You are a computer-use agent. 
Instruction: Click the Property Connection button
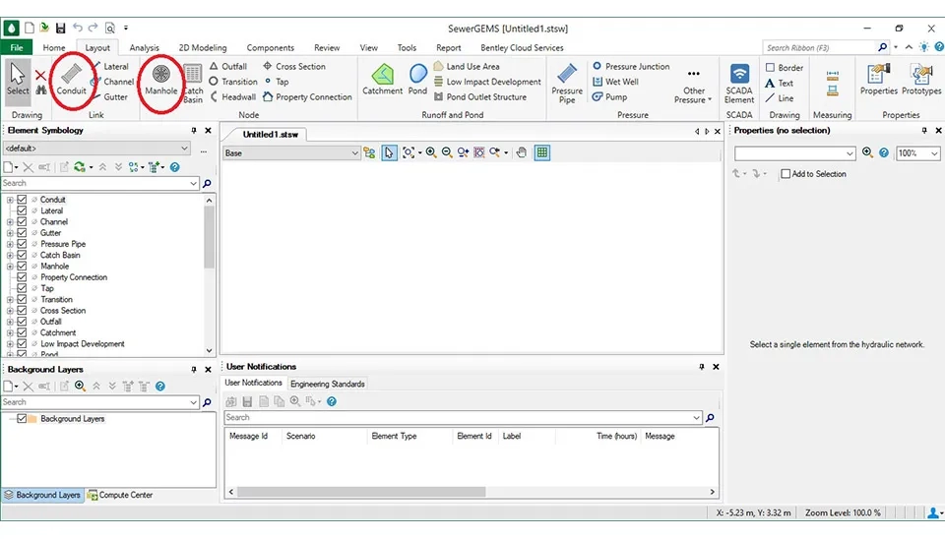pyautogui.click(x=307, y=97)
